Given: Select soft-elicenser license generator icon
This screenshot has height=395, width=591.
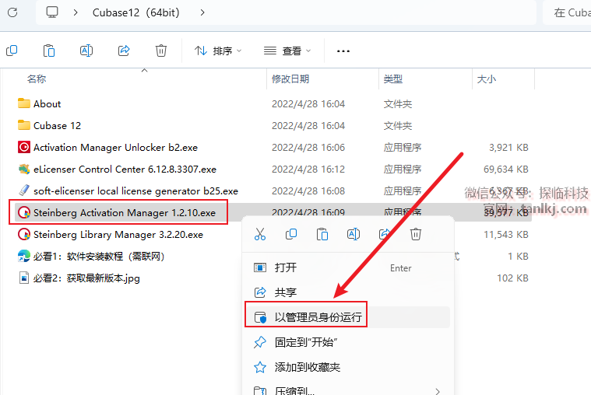Looking at the screenshot, I should tap(24, 191).
